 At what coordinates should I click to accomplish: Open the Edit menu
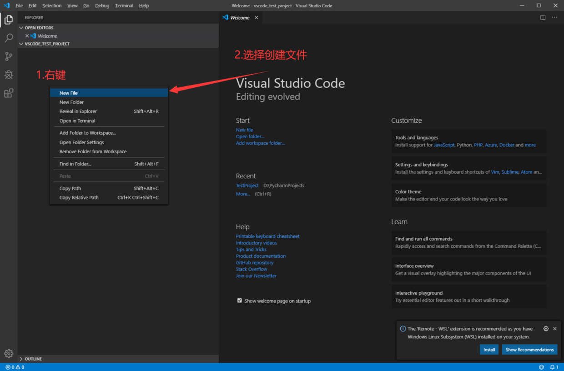click(x=33, y=5)
